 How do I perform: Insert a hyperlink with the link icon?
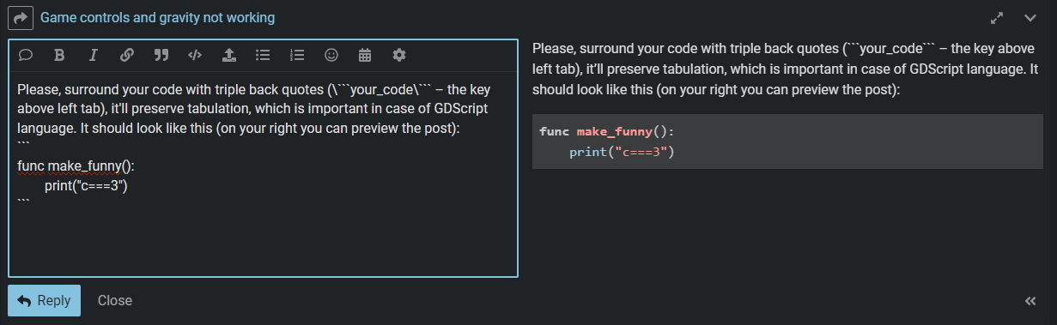126,55
